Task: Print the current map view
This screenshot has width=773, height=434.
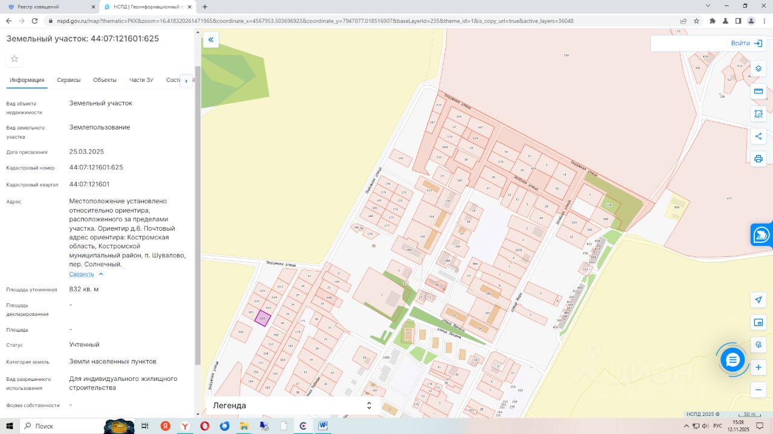Action: point(759,159)
